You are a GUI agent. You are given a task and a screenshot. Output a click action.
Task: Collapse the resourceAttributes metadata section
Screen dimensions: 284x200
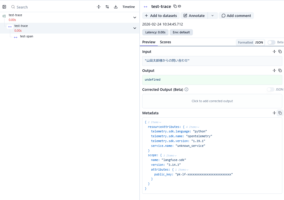(x=193, y=127)
